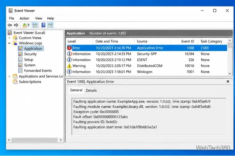235x156 pixels.
Task: Select Subscriptions tree item
Action: click(30, 82)
